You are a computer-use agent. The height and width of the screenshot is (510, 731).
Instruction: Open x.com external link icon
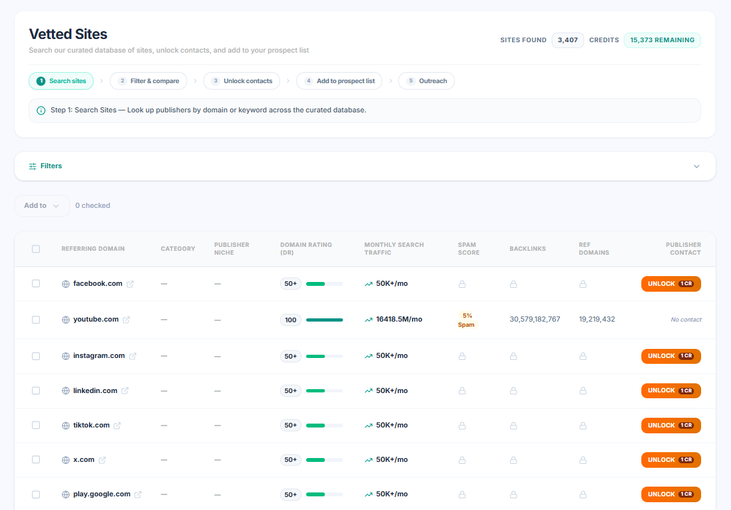pos(102,460)
